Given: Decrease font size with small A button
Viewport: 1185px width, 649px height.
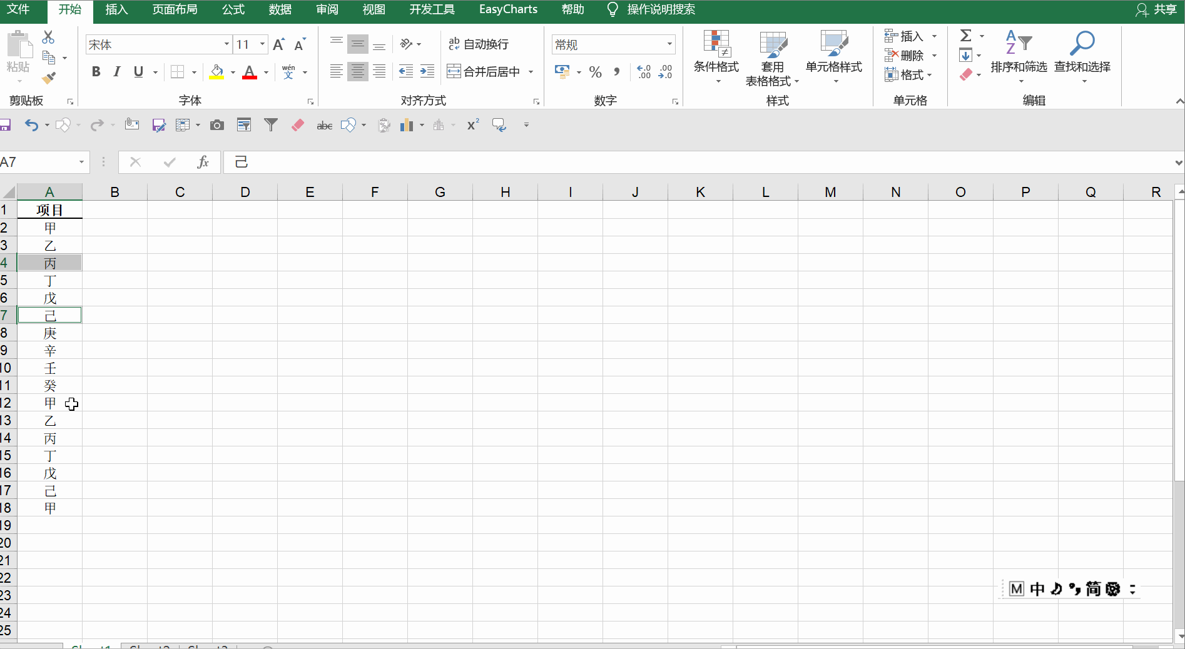Looking at the screenshot, I should [x=300, y=44].
